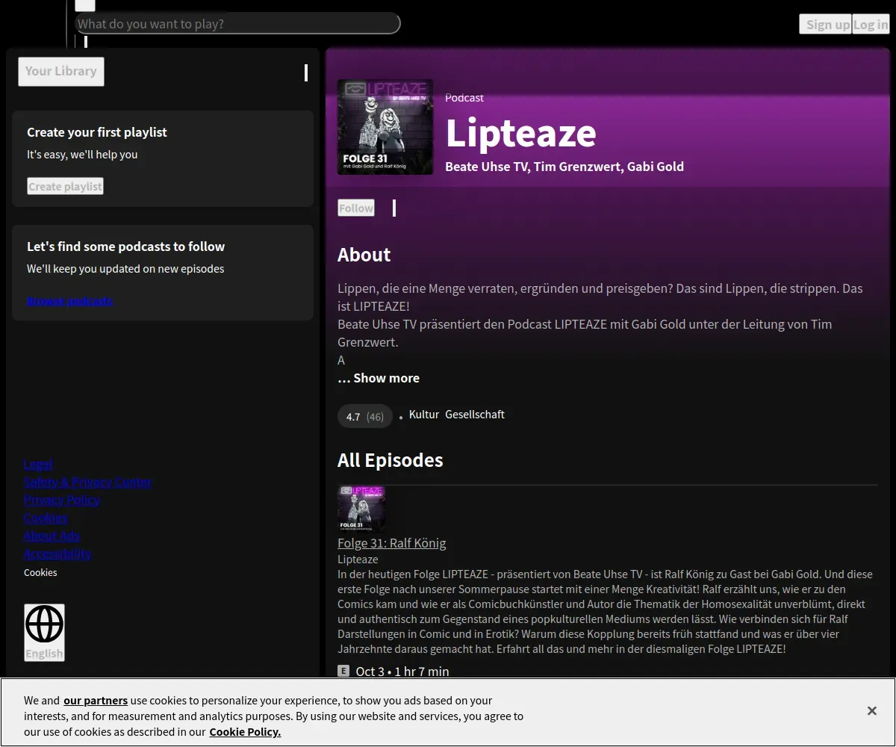Click the 'Create your first playlist' heading
Screen dimensions: 896x747
pyautogui.click(x=97, y=132)
